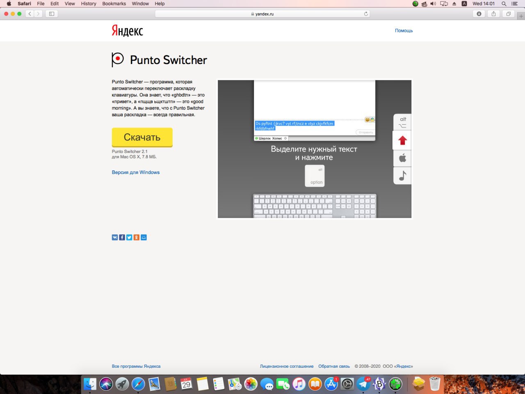Image resolution: width=525 pixels, height=394 pixels.
Task: Open App Store from the Dock
Action: [x=331, y=384]
